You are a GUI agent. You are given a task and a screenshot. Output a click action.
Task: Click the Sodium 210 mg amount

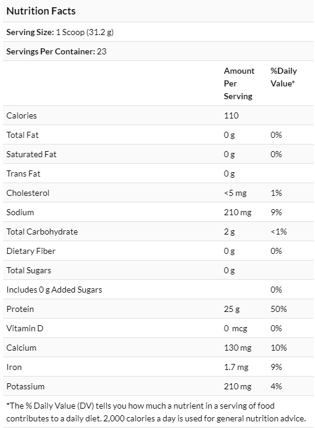(238, 212)
